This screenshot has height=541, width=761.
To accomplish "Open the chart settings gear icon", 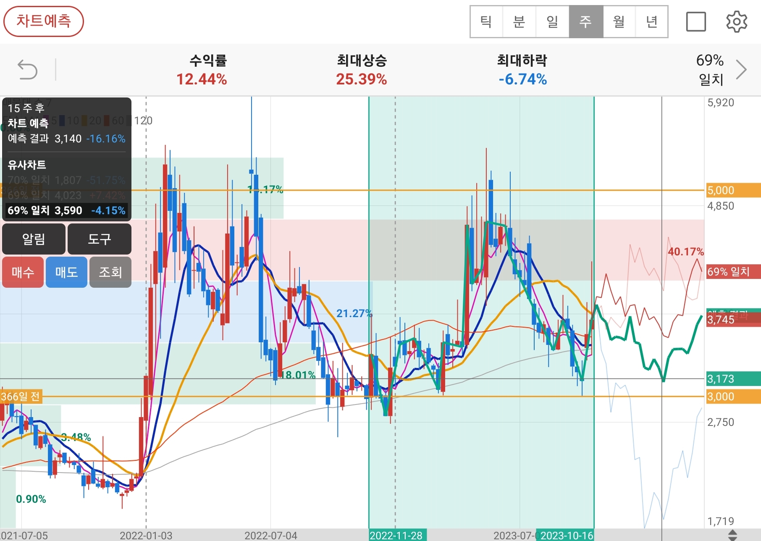I will coord(737,22).
